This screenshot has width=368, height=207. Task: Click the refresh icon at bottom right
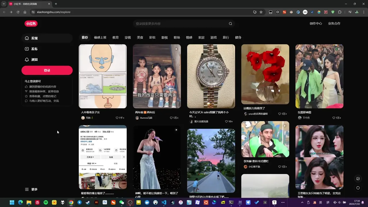pyautogui.click(x=358, y=188)
